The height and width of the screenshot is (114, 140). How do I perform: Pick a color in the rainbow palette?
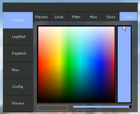click(x=76, y=64)
